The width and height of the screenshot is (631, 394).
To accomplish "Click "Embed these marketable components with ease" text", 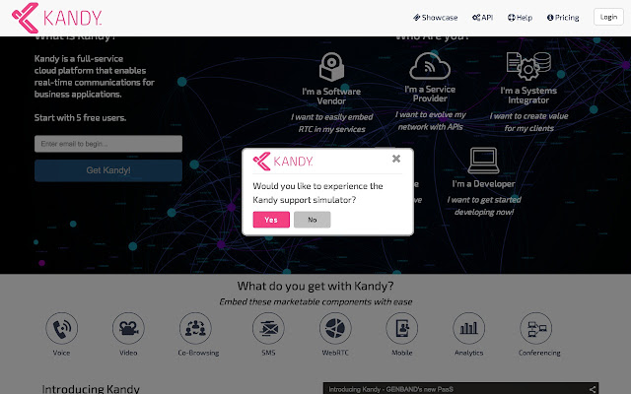I will (315, 302).
